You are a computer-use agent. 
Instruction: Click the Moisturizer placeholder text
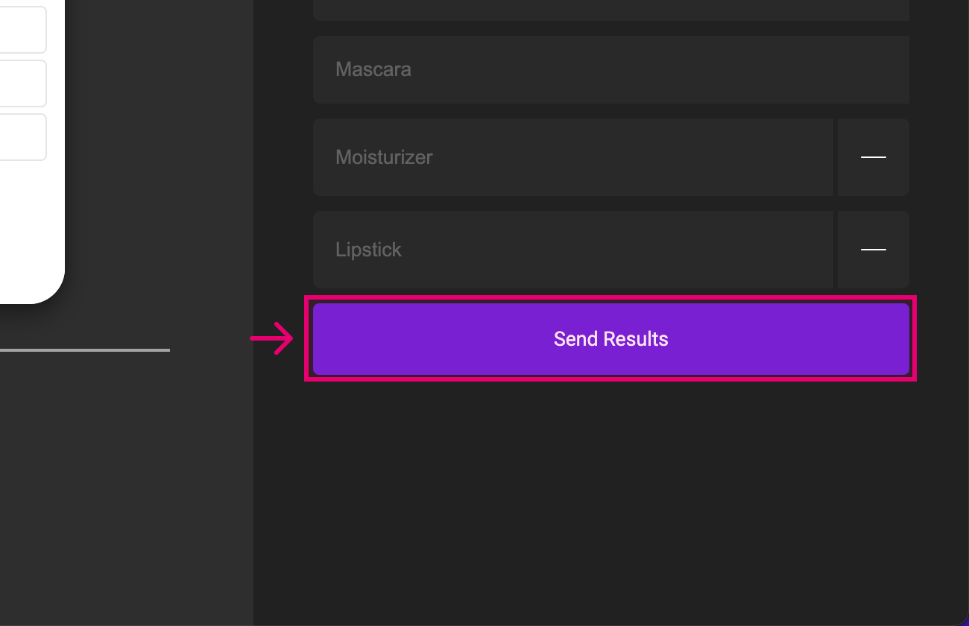[x=384, y=157]
